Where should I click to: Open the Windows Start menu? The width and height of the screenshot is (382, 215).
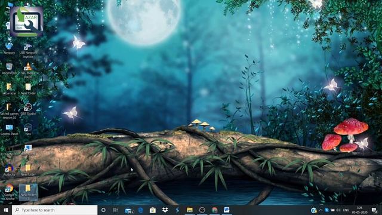click(6, 210)
